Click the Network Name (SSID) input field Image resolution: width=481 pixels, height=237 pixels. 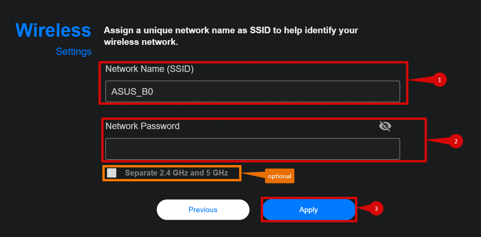click(x=253, y=92)
